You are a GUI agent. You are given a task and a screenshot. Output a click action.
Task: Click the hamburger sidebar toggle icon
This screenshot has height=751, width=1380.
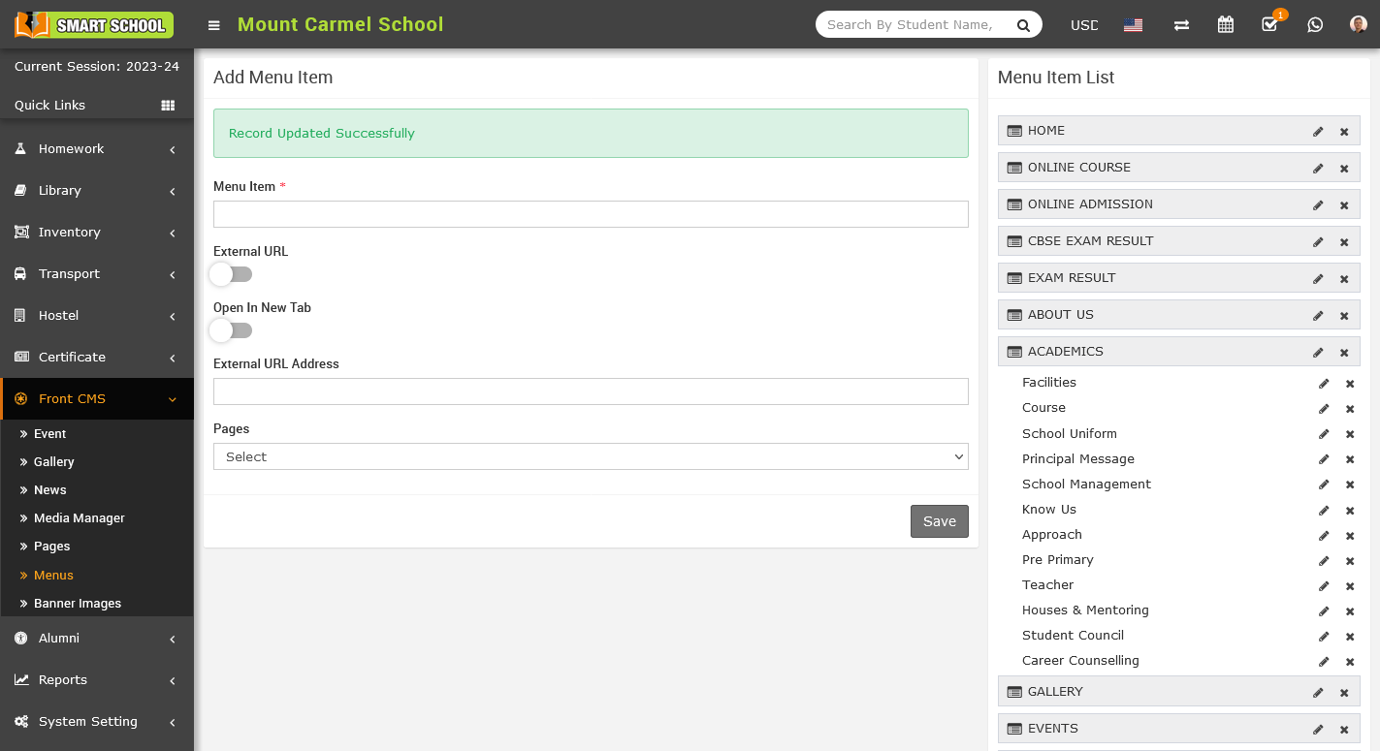[x=214, y=25]
